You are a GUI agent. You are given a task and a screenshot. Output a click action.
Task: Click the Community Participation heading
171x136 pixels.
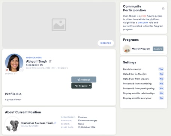coord(135,8)
